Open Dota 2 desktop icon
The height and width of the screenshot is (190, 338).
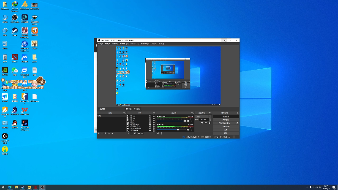coord(15,58)
